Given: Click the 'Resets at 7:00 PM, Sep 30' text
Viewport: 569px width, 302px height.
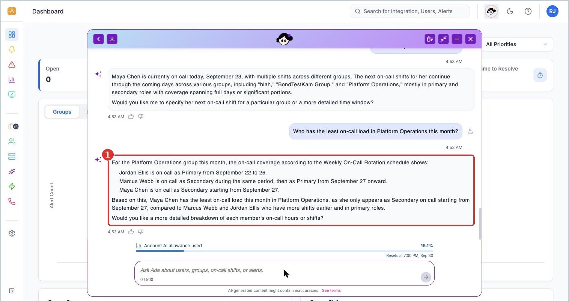Looking at the screenshot, I should [x=409, y=255].
